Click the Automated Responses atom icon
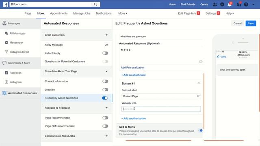 point(4,93)
